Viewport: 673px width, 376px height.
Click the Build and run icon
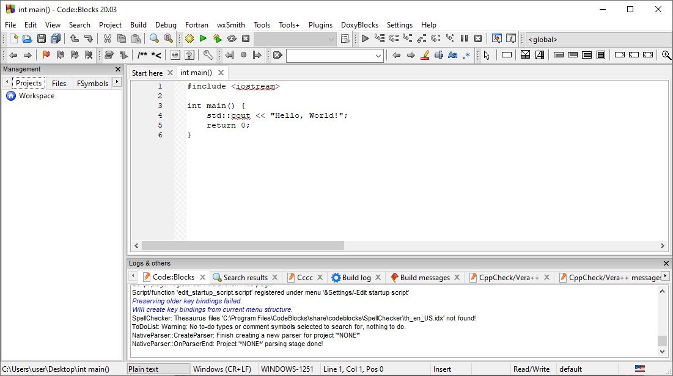click(217, 38)
